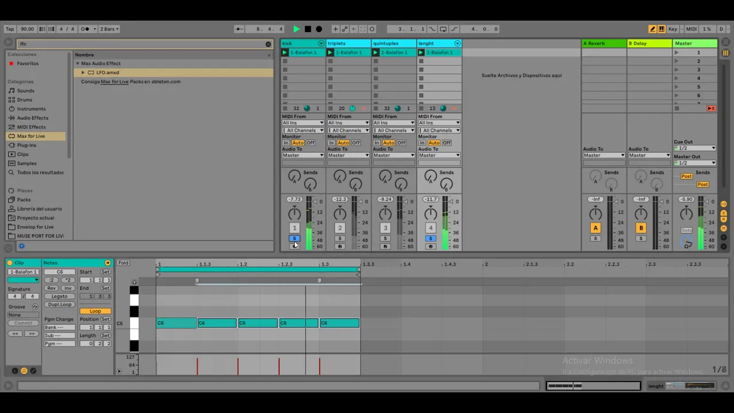The width and height of the screenshot is (734, 413).
Task: Open the Max for Live Packs link
Action: point(114,82)
